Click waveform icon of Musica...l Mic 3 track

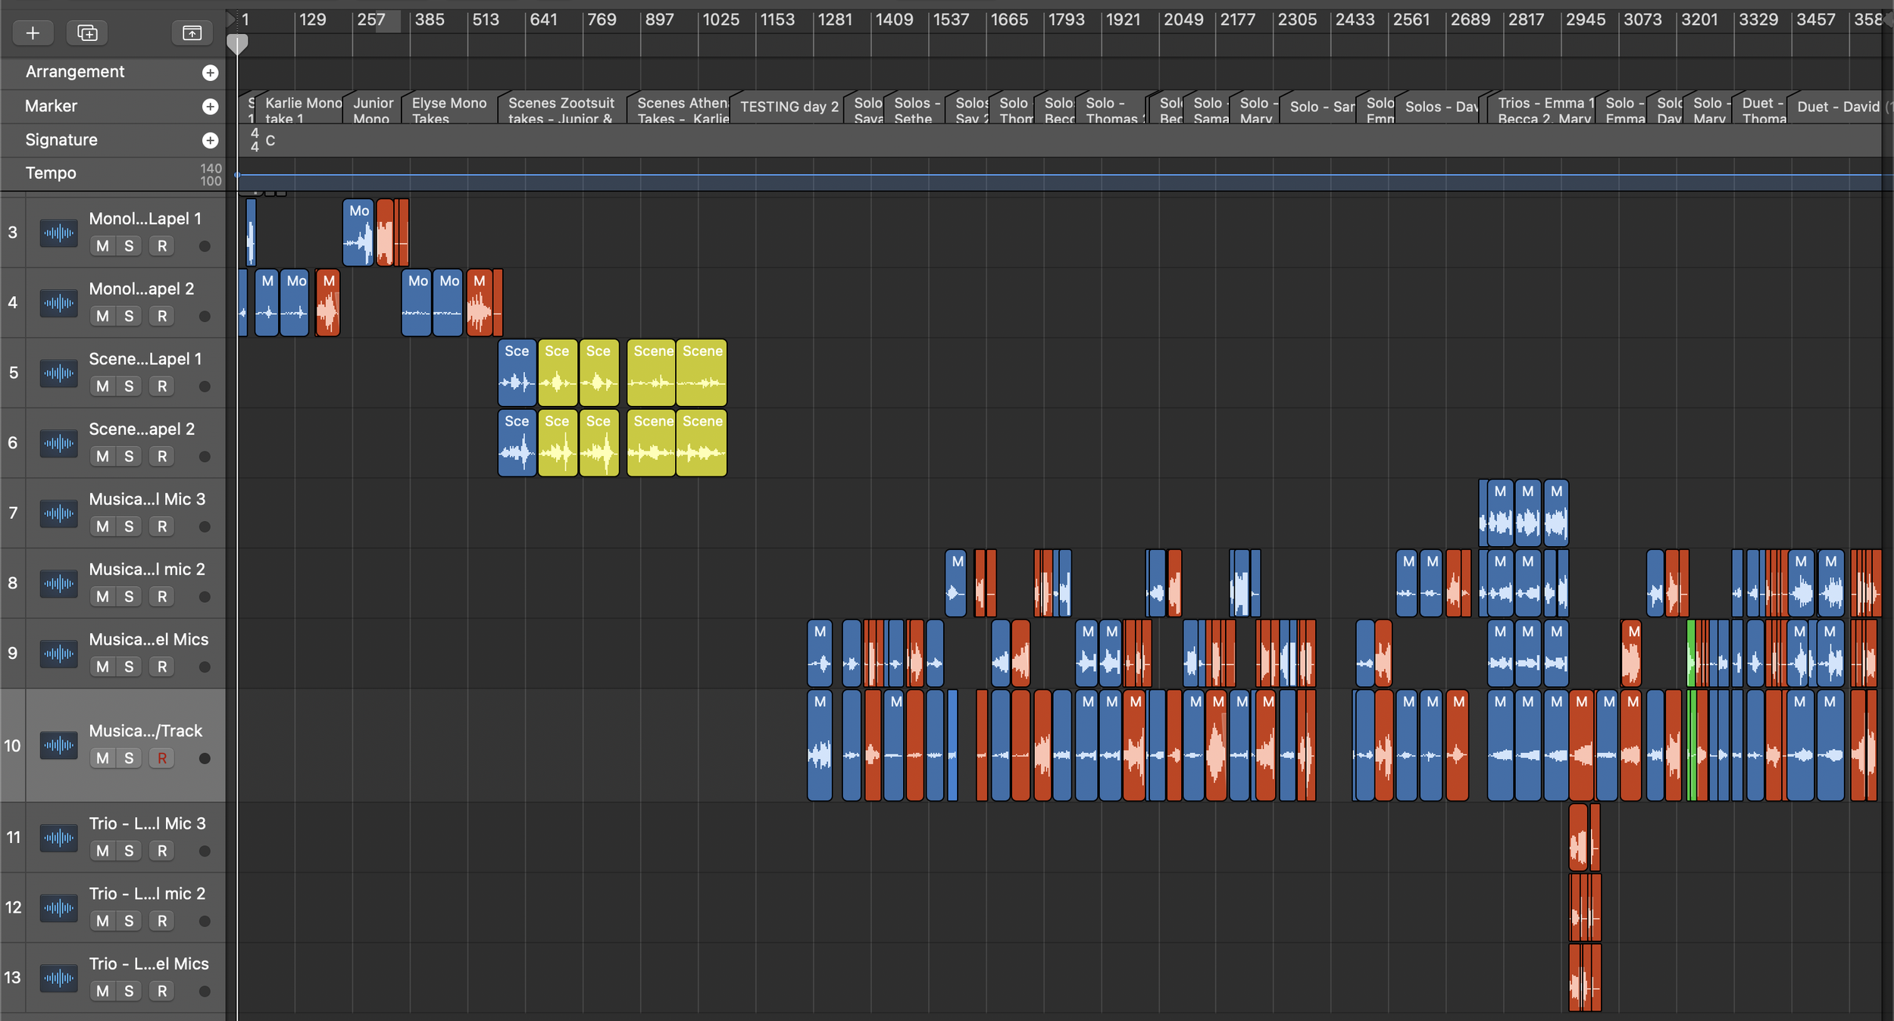[58, 514]
